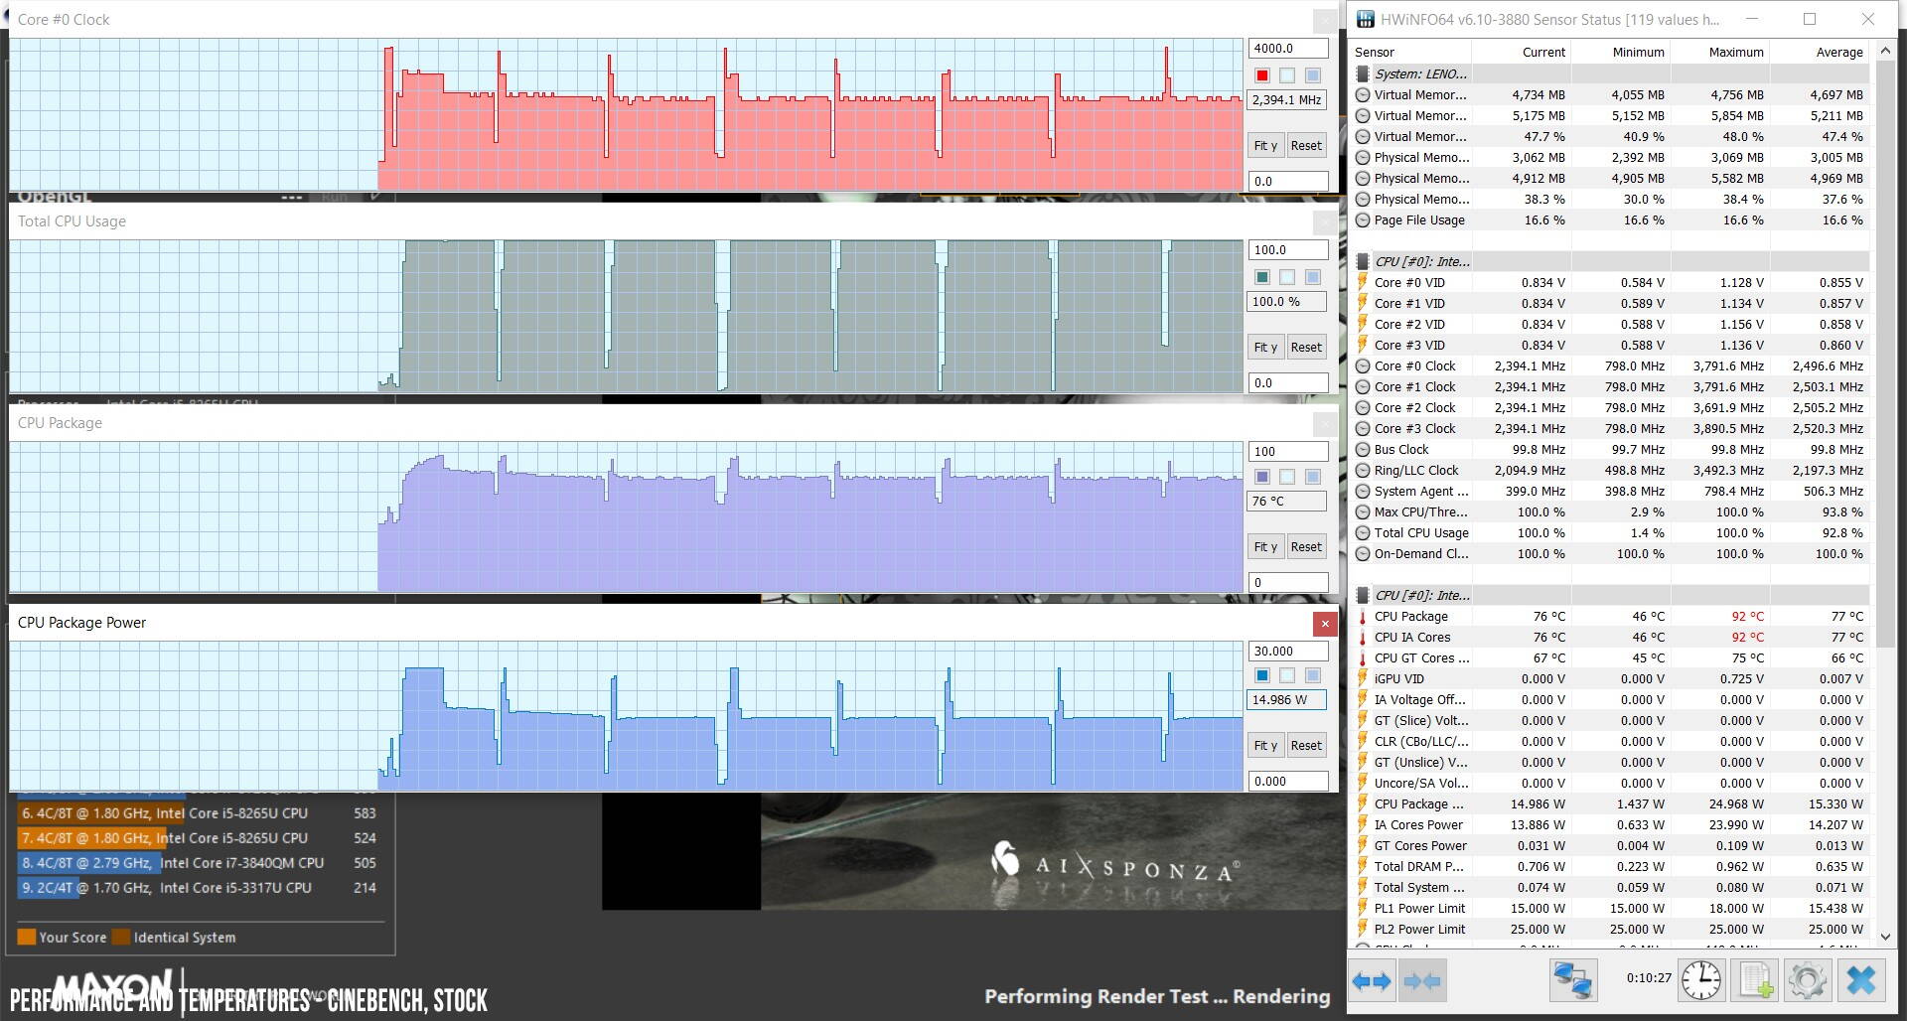Click the thermometer icon next to CPU Package
This screenshot has height=1021, width=1907.
pyautogui.click(x=1363, y=616)
